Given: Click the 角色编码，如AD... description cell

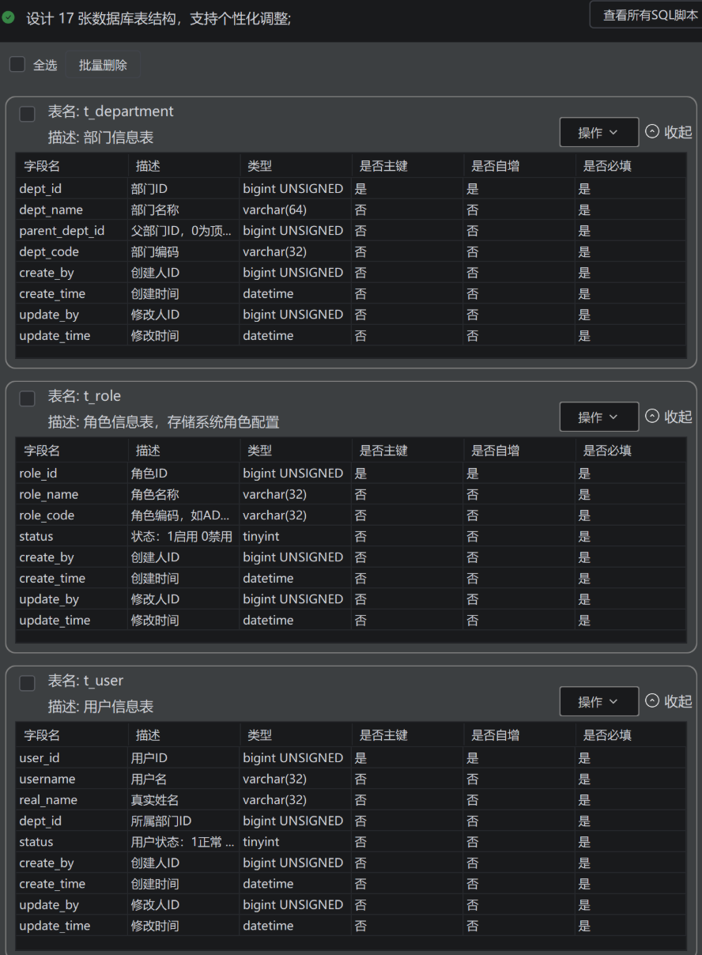Looking at the screenshot, I should [182, 515].
